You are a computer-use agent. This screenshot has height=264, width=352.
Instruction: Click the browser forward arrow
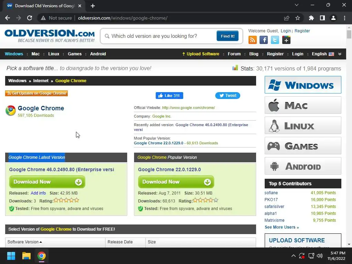pyautogui.click(x=19, y=18)
